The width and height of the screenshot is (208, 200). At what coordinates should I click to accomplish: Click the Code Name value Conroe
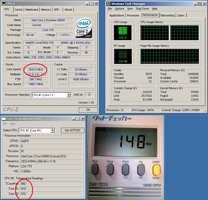(37, 25)
